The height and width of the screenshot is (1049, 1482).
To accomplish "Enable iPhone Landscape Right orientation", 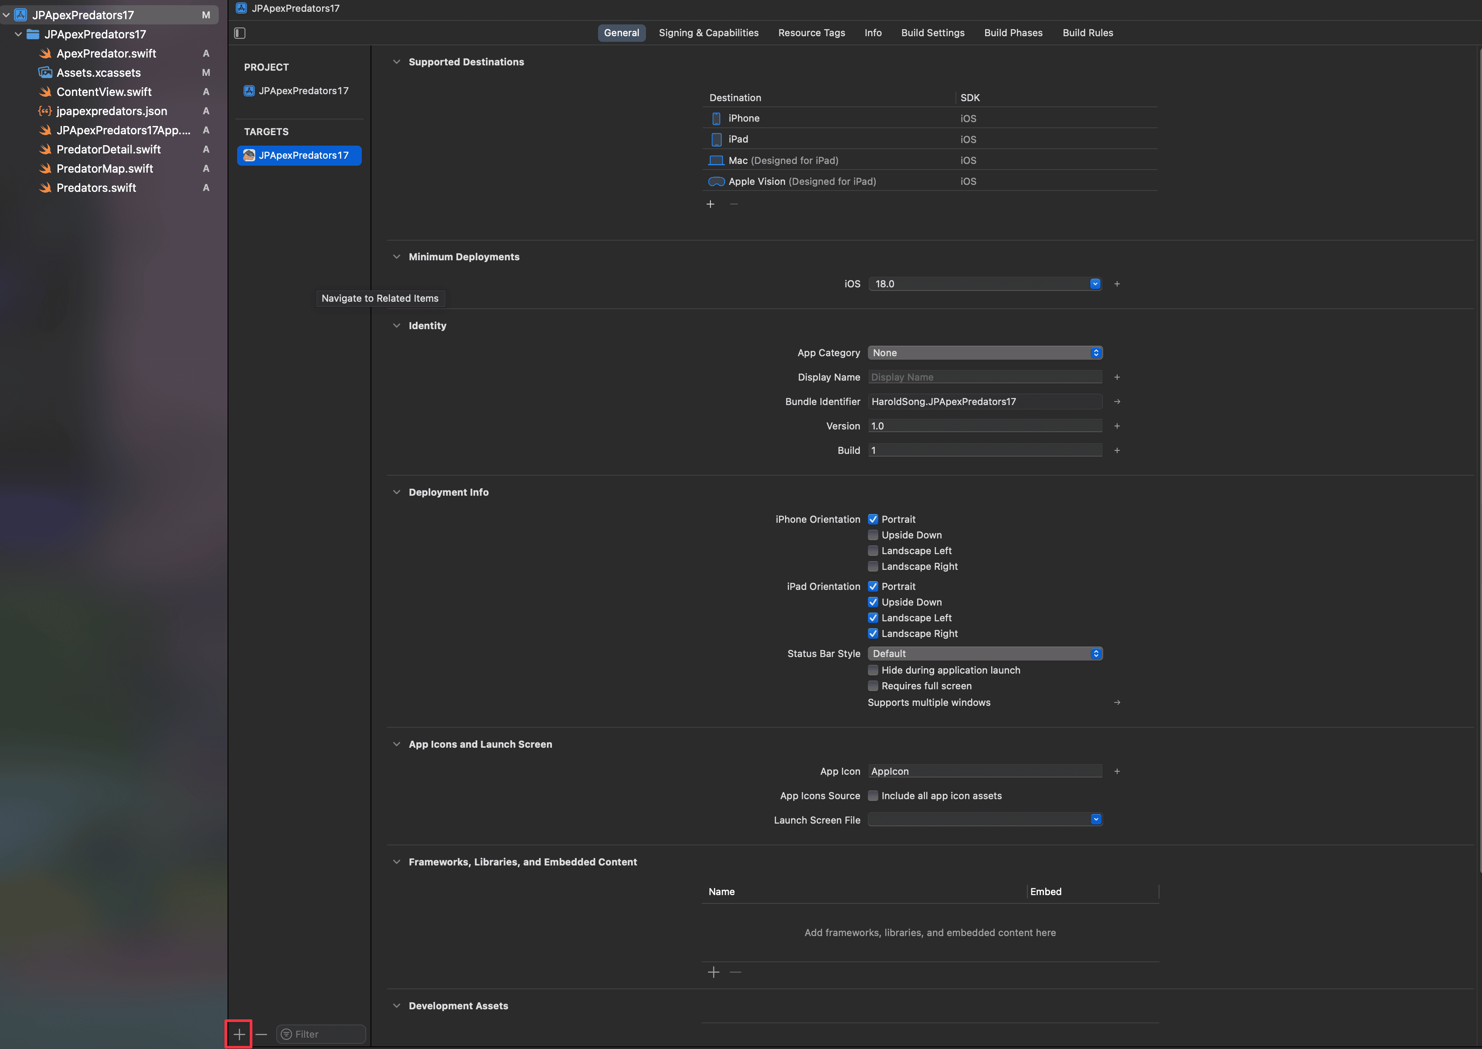I will click(873, 566).
